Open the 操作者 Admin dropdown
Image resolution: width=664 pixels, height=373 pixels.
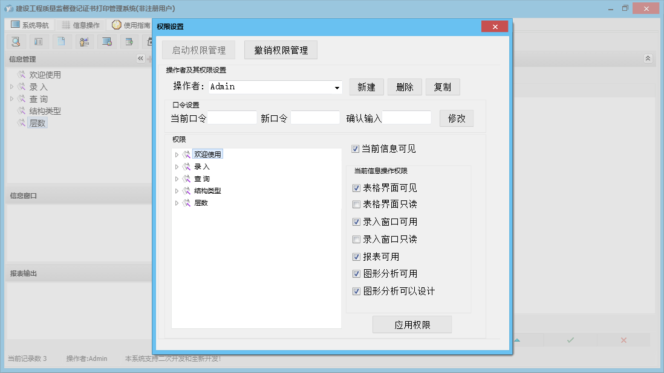pos(337,88)
